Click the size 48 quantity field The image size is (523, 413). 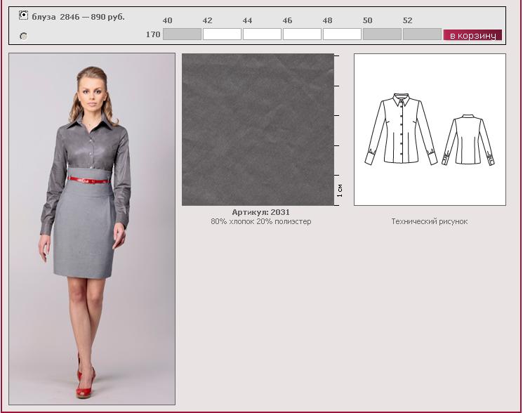tap(342, 34)
